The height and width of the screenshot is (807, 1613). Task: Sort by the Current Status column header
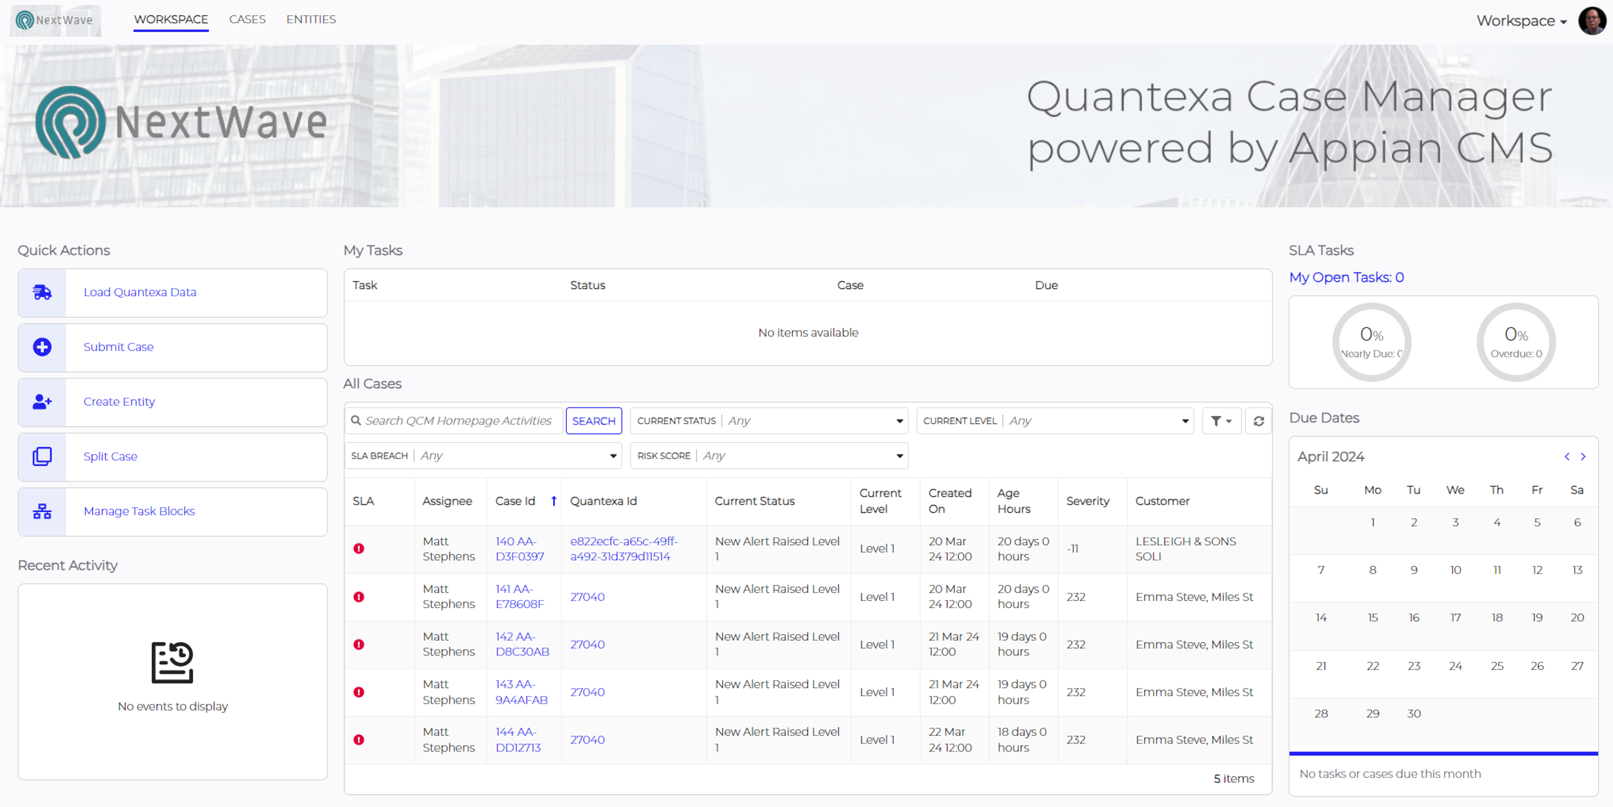[754, 502]
